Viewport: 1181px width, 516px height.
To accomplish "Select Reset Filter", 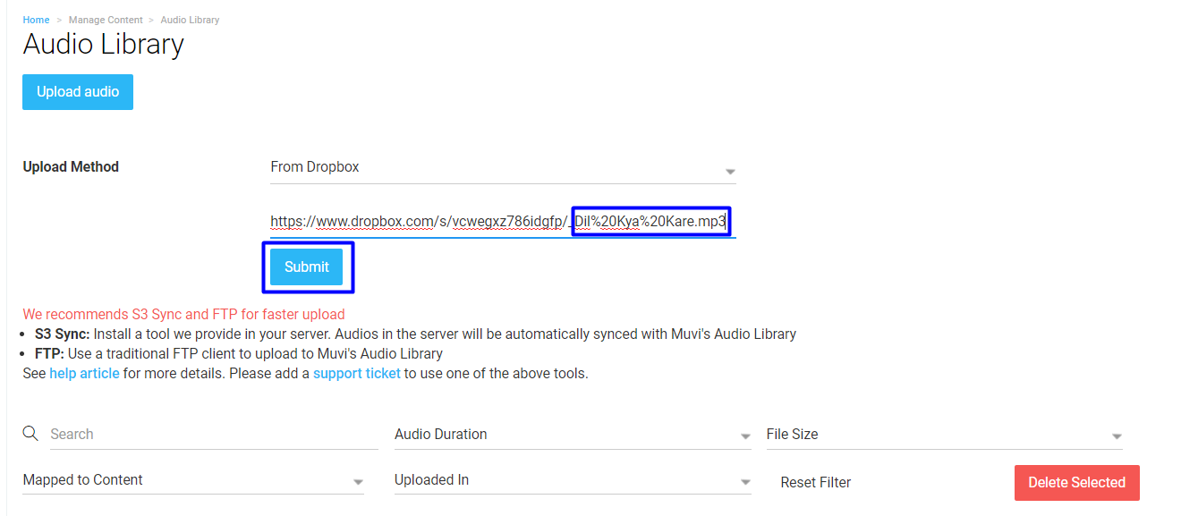I will (x=815, y=482).
